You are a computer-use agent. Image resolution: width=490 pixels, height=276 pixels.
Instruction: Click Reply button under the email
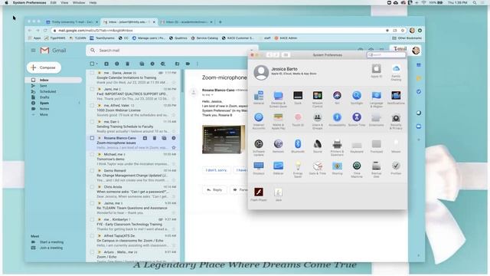coord(214,189)
